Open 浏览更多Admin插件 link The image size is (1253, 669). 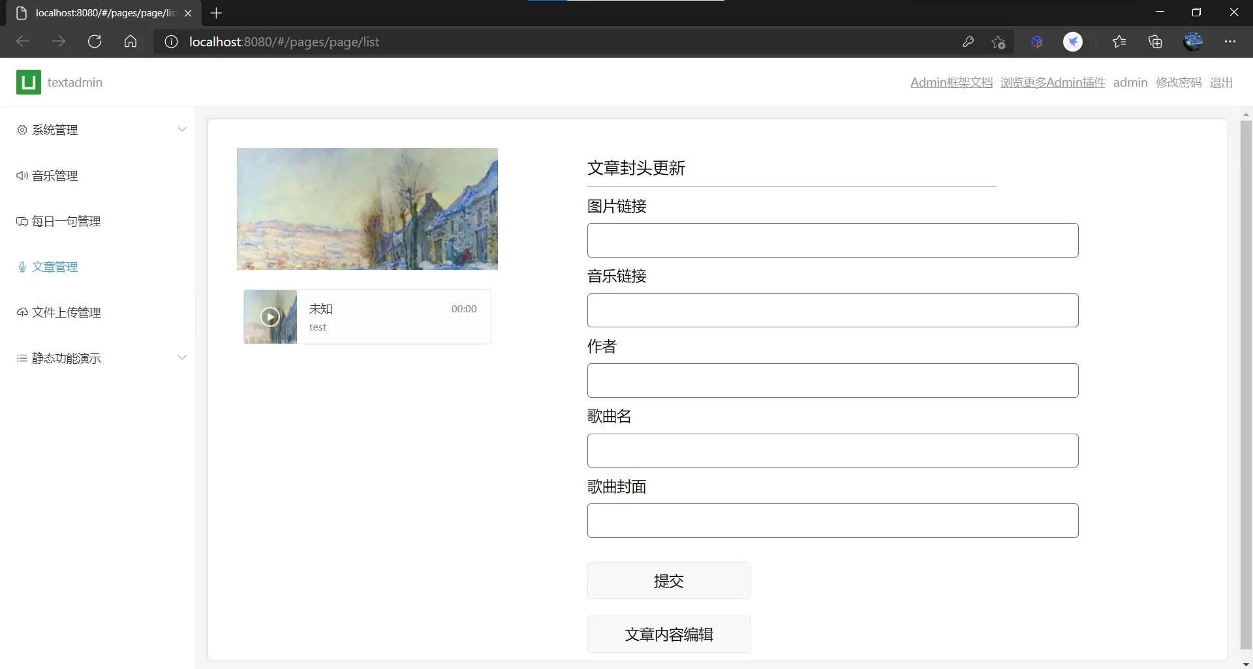pos(1053,82)
